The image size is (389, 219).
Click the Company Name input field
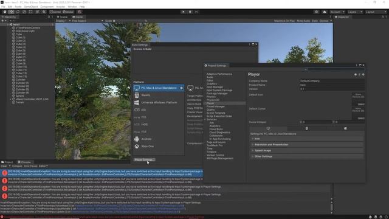(332, 81)
